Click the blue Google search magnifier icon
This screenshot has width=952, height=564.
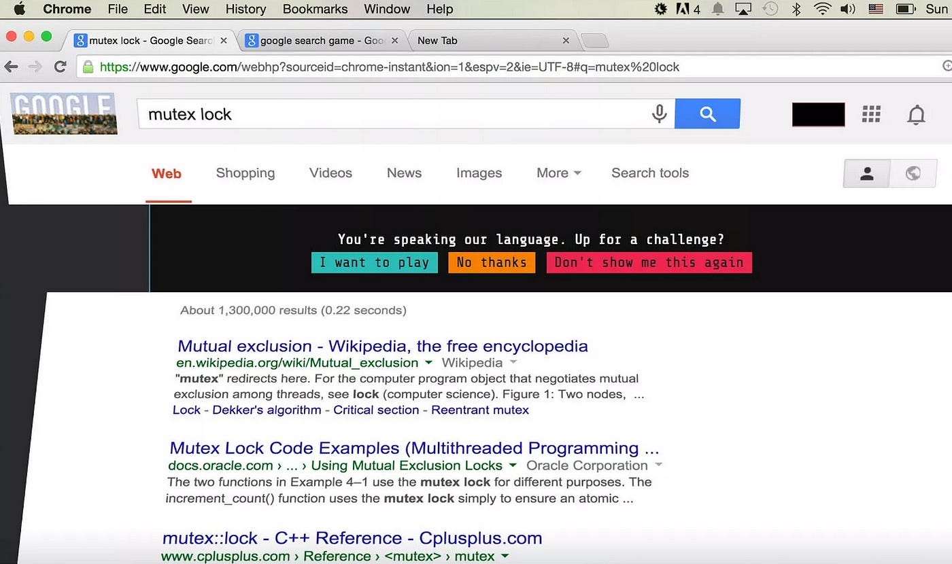[x=707, y=113]
